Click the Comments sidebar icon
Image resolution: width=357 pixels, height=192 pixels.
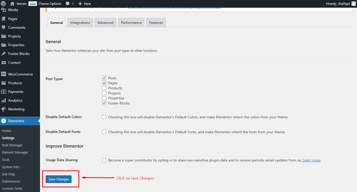[x=4, y=27]
